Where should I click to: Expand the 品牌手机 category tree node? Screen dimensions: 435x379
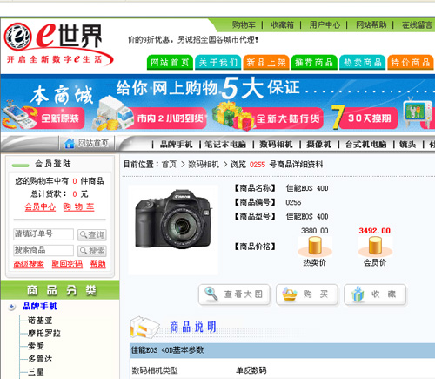click(11, 307)
